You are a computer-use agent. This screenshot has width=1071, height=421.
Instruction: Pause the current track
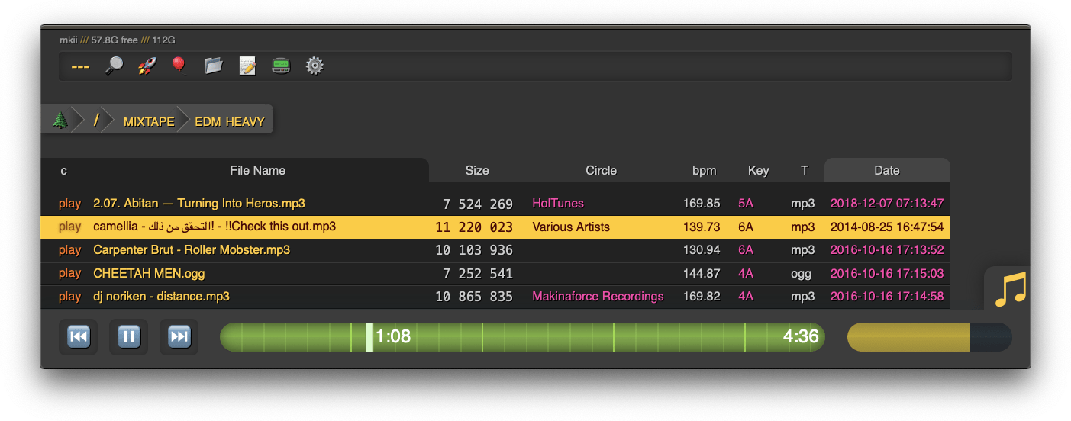pyautogui.click(x=129, y=336)
